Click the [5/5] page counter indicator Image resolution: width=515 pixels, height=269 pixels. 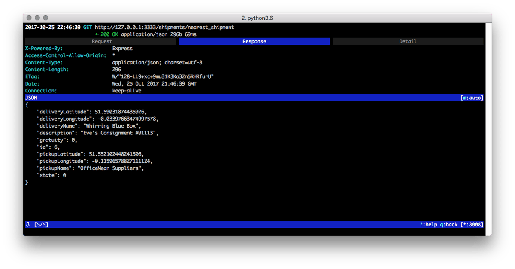point(42,224)
